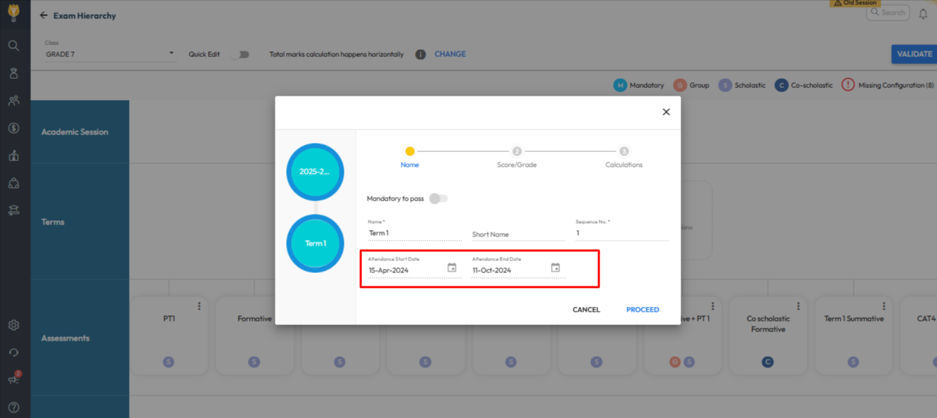Enable the Quick Edit toggle

240,54
